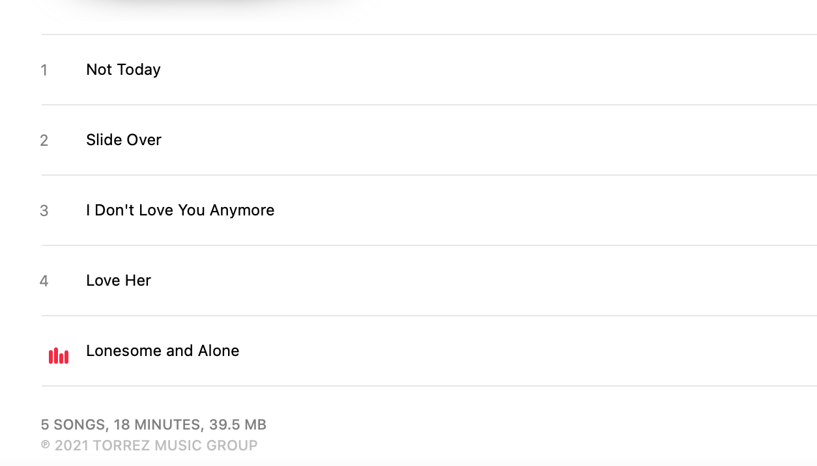Choose the I Don't Love You Anymore track
Viewport: 817px width, 466px height.
click(180, 210)
